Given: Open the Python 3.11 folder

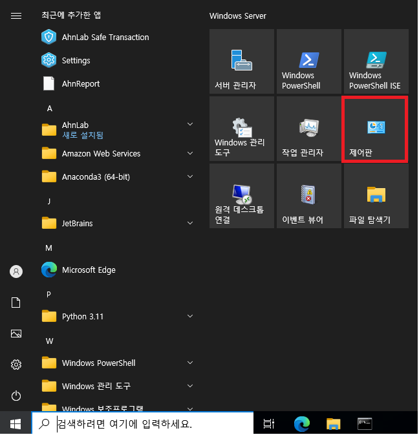Looking at the screenshot, I should pyautogui.click(x=118, y=317).
